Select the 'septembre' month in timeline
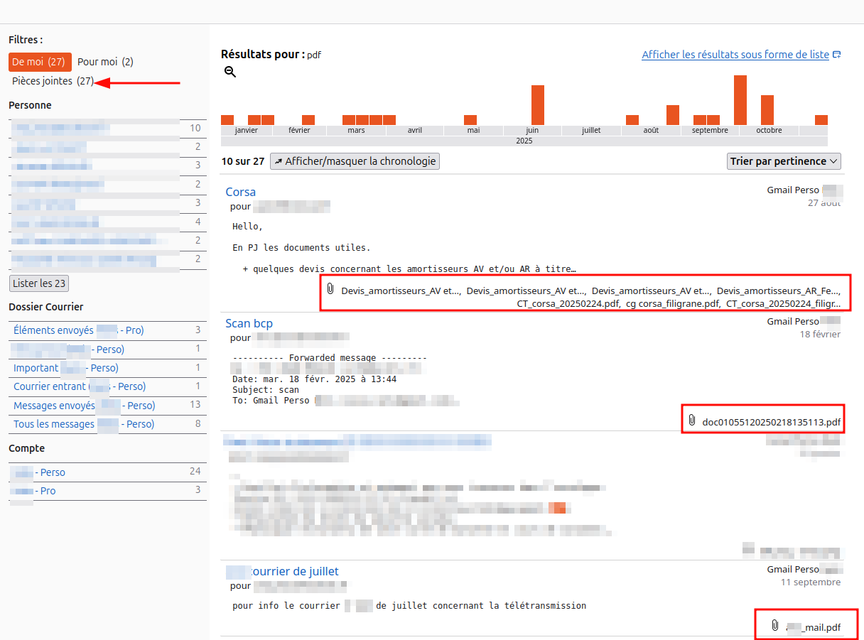The height and width of the screenshot is (640, 864). pos(710,130)
